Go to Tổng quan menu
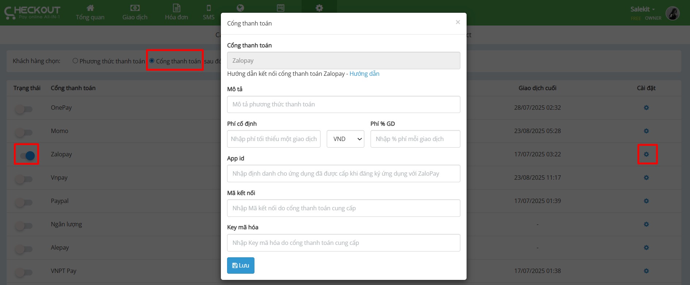The height and width of the screenshot is (285, 690). tap(90, 12)
